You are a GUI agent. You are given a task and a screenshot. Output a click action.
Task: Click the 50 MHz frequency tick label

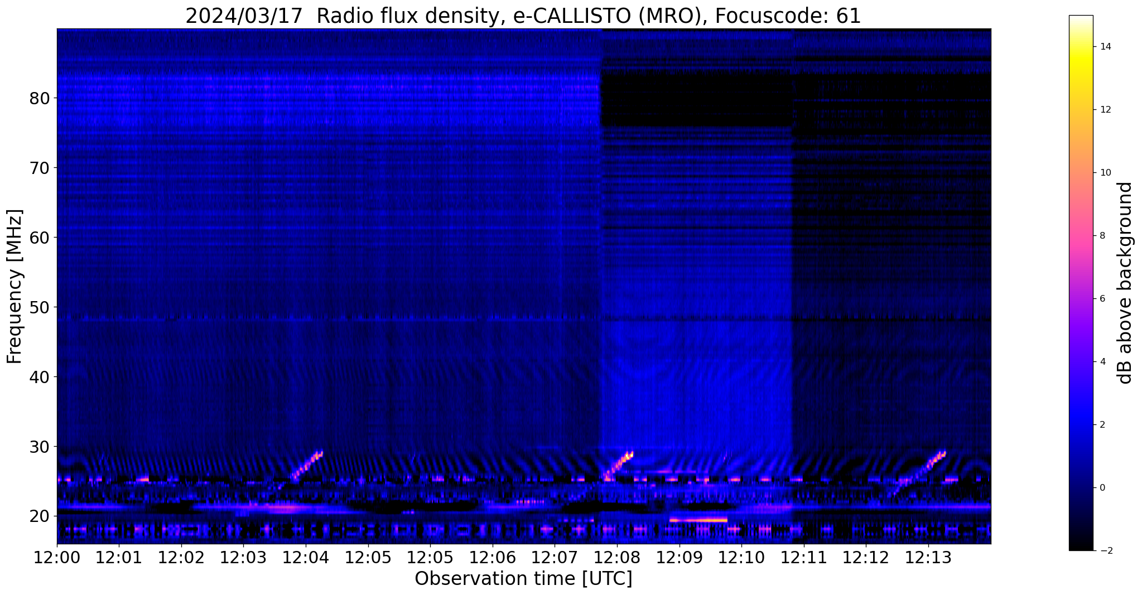(39, 307)
